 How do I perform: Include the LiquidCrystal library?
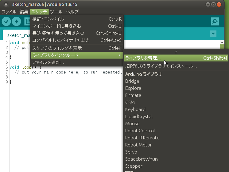pyautogui.click(x=176, y=117)
